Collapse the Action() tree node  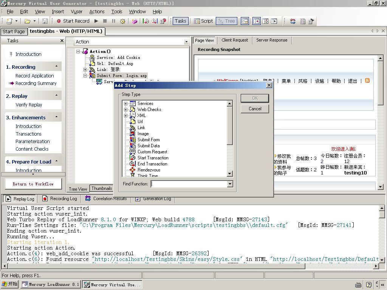(x=78, y=51)
